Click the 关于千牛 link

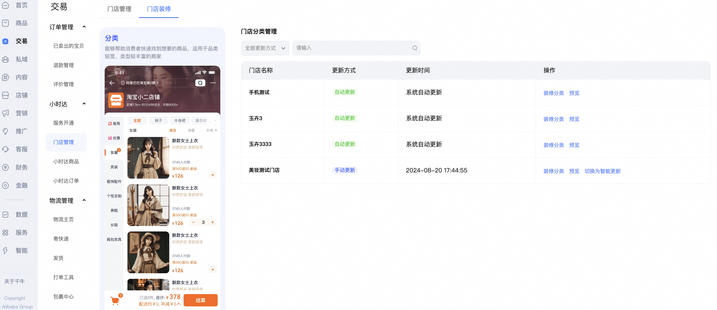[x=14, y=281]
